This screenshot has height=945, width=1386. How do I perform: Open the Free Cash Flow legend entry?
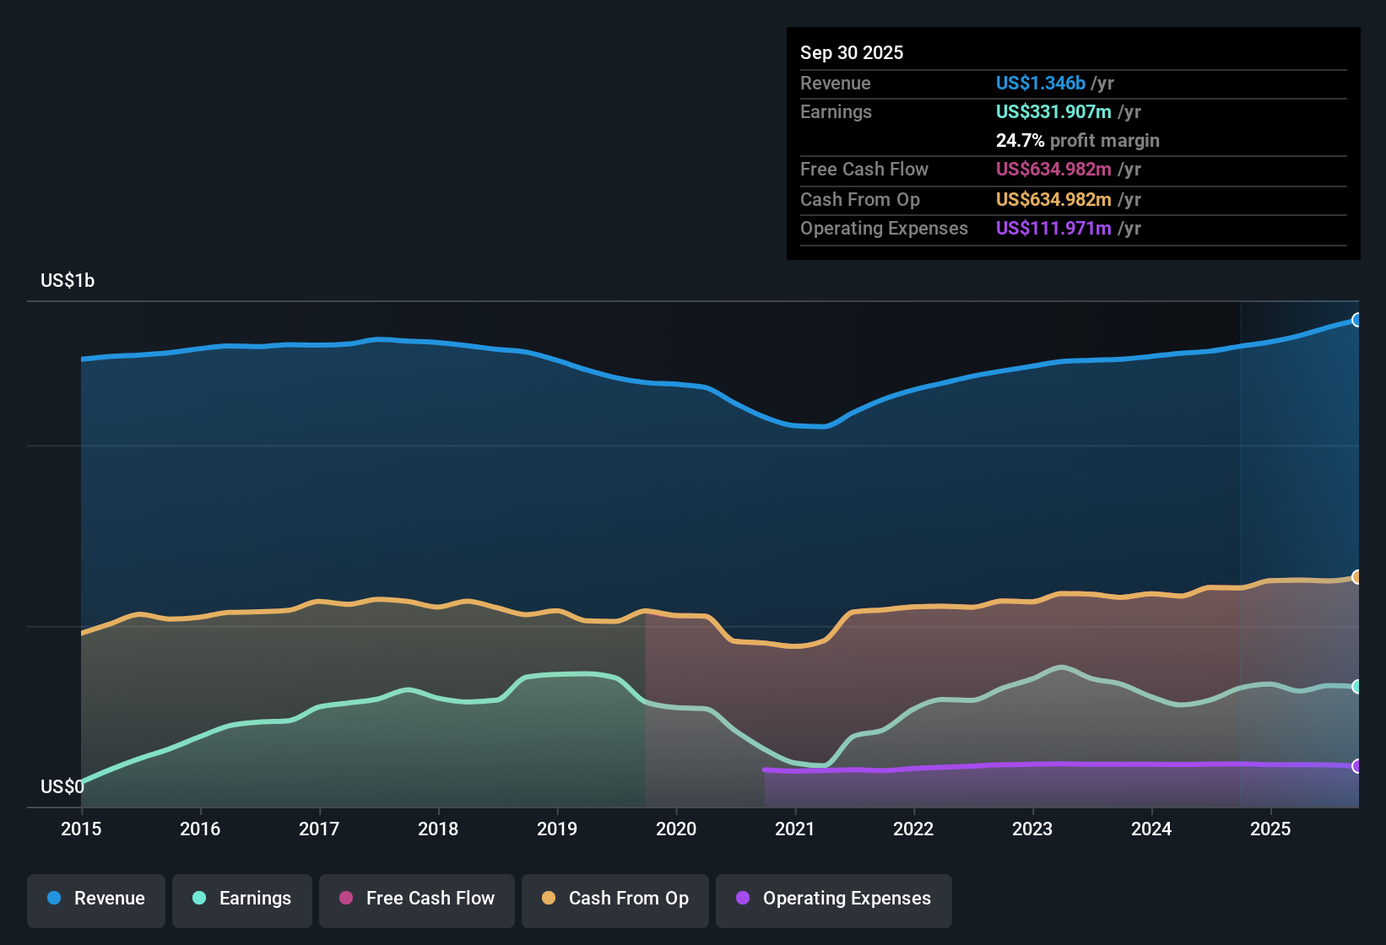pyautogui.click(x=416, y=899)
